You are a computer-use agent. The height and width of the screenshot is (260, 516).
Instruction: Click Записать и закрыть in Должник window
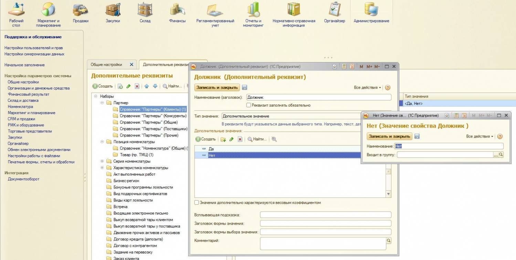(217, 88)
